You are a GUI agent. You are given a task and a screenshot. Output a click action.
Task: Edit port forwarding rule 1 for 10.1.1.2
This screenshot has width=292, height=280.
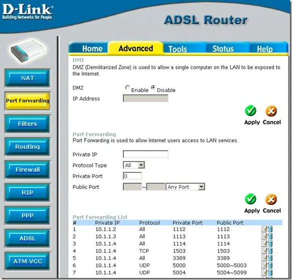point(264,229)
